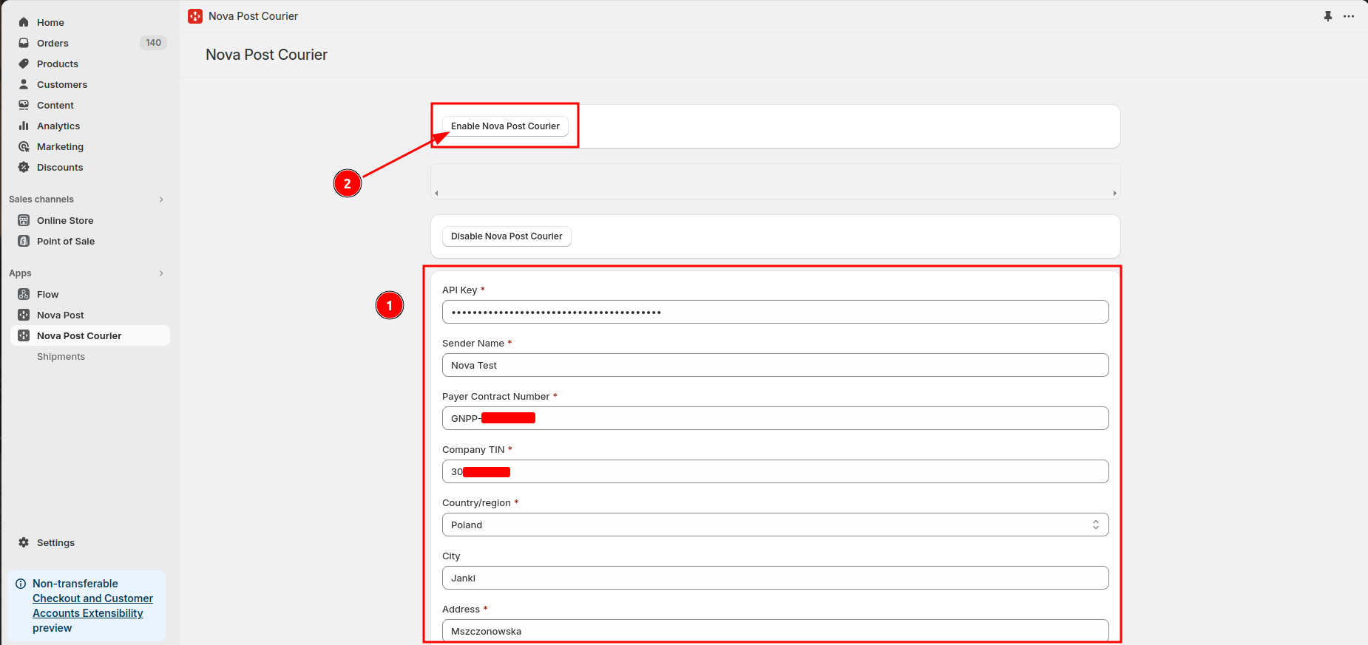The width and height of the screenshot is (1368, 645).
Task: Click the Apps heading text
Action: 20,273
